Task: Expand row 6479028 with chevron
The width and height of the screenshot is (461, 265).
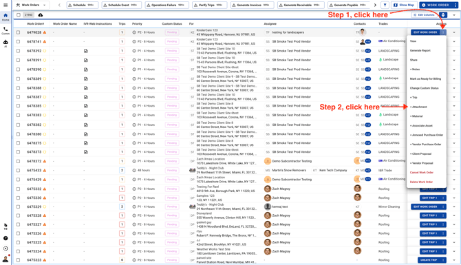Action: [x=454, y=32]
